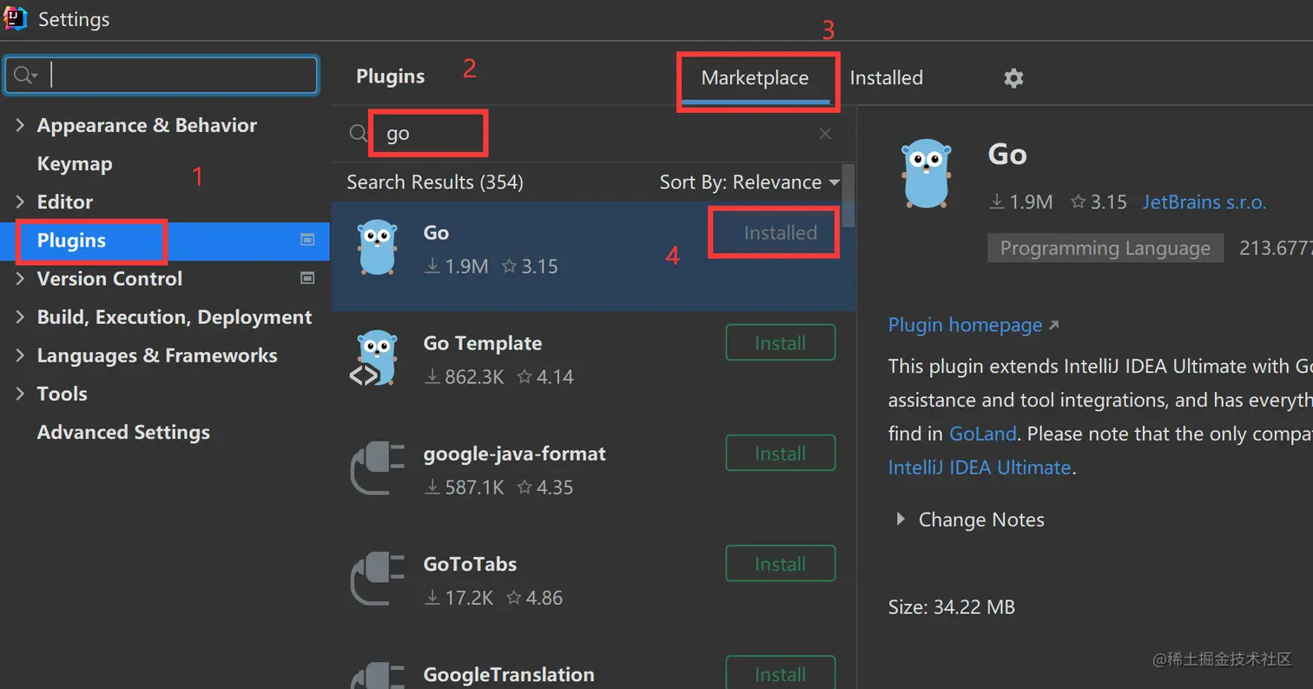Expand the Change Notes section
The width and height of the screenshot is (1313, 689).
901,520
